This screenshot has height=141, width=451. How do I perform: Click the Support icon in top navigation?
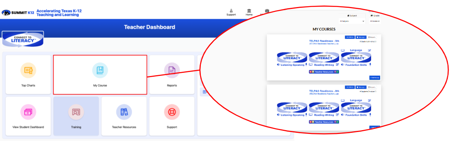(x=231, y=12)
